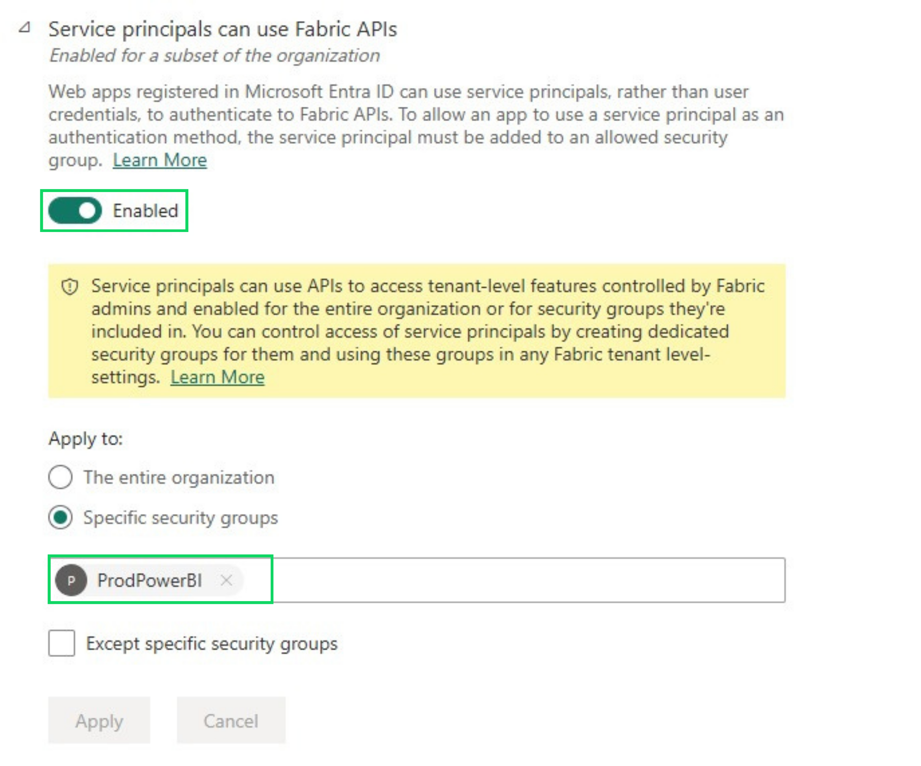This screenshot has width=921, height=766.
Task: Click the "Except specific security groups" label text
Action: (212, 644)
